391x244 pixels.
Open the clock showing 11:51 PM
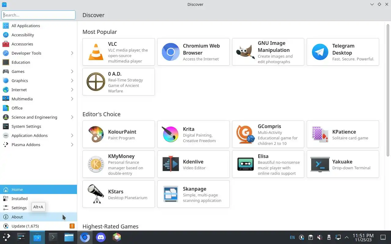tap(363, 237)
